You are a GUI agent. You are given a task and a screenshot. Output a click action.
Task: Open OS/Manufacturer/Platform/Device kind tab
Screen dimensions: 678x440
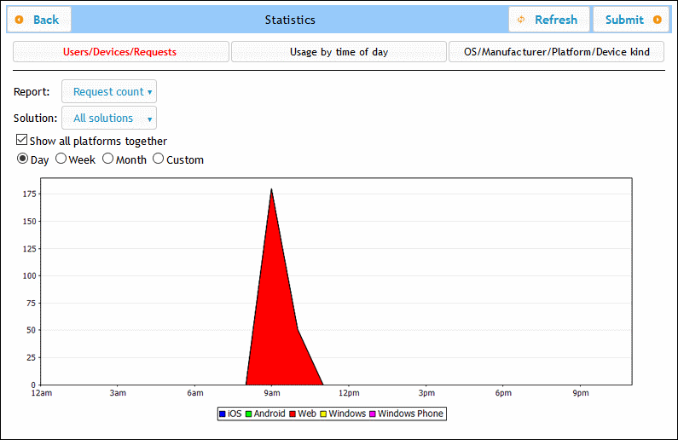pos(556,52)
